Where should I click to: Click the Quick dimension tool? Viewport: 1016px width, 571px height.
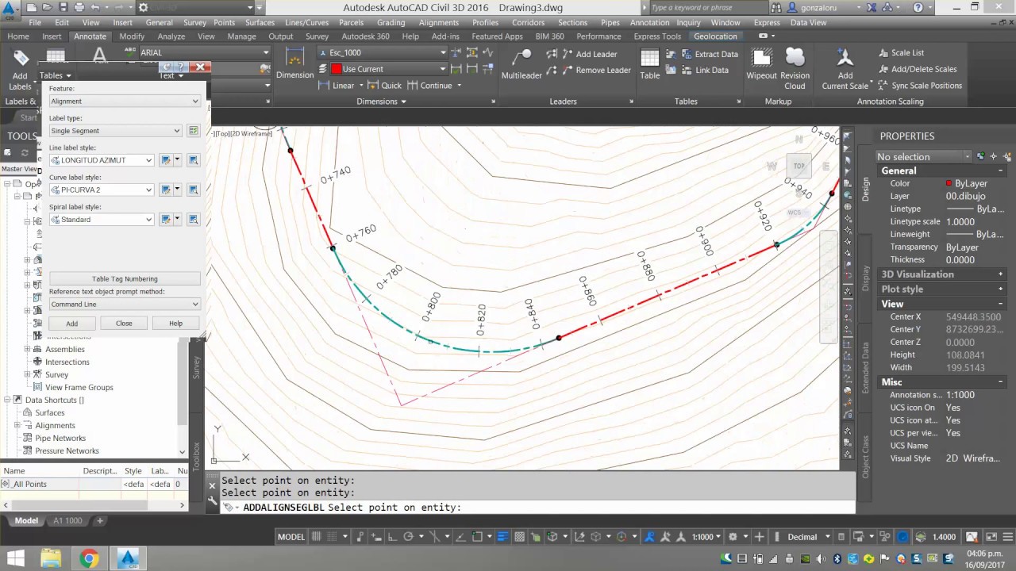pyautogui.click(x=384, y=86)
